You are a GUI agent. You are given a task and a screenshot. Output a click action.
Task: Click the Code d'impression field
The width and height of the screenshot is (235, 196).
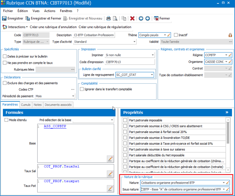point(130,62)
